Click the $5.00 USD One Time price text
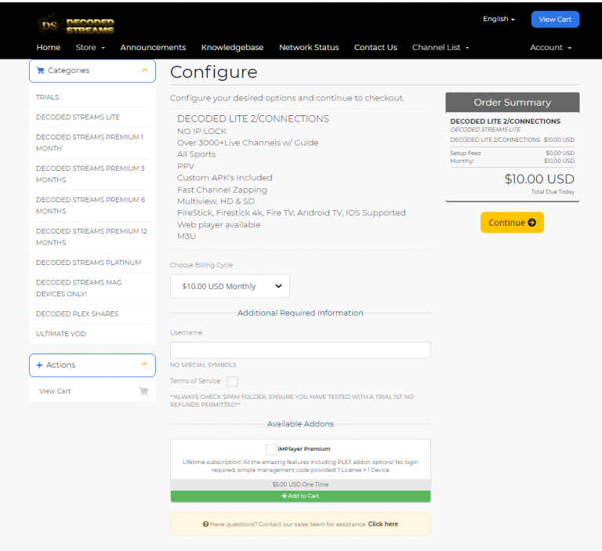 pyautogui.click(x=300, y=484)
